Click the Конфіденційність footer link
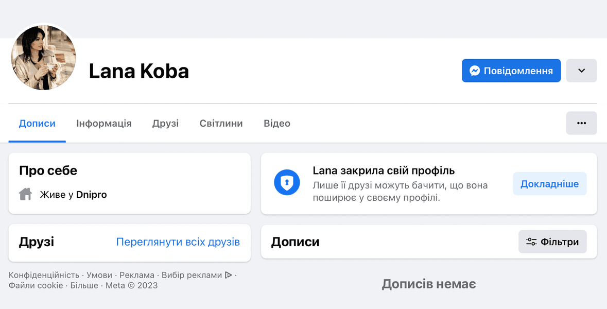 44,275
